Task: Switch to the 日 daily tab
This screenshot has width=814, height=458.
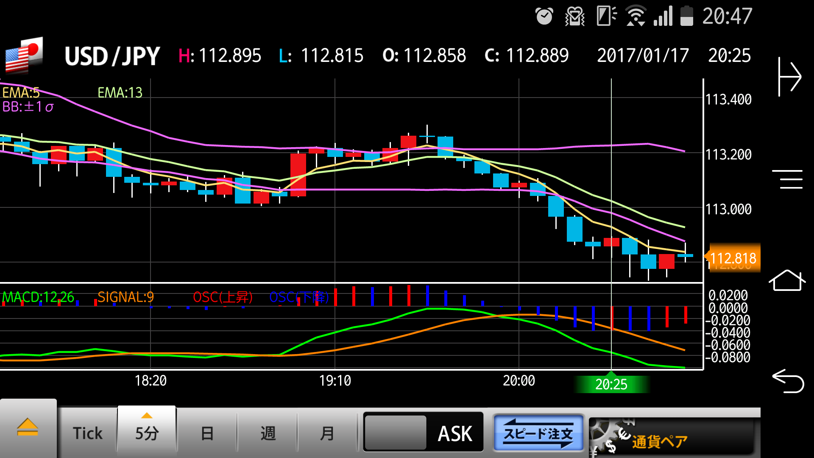Action: (207, 433)
